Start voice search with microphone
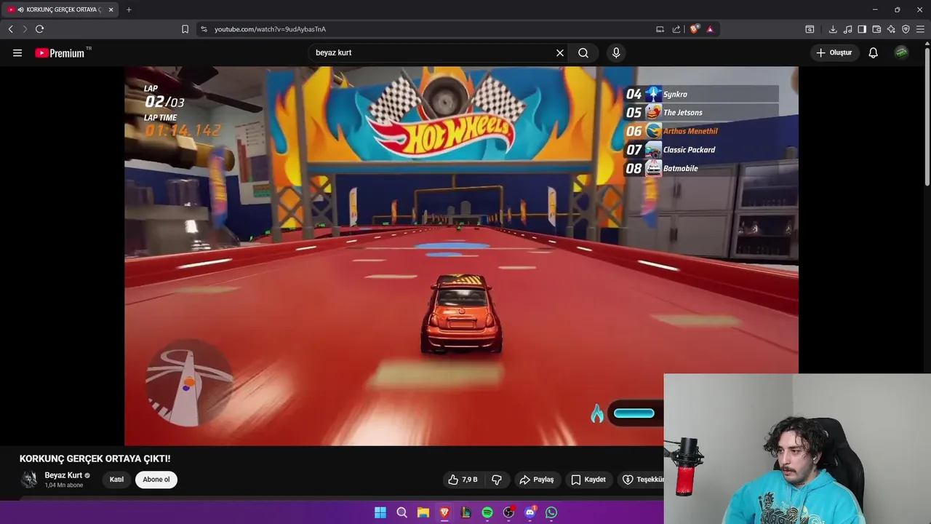Screen dimensions: 931x524 pos(616,52)
